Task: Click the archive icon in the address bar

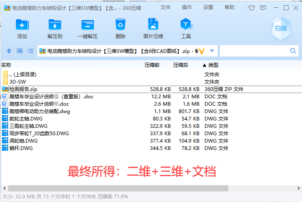Action: point(42,51)
